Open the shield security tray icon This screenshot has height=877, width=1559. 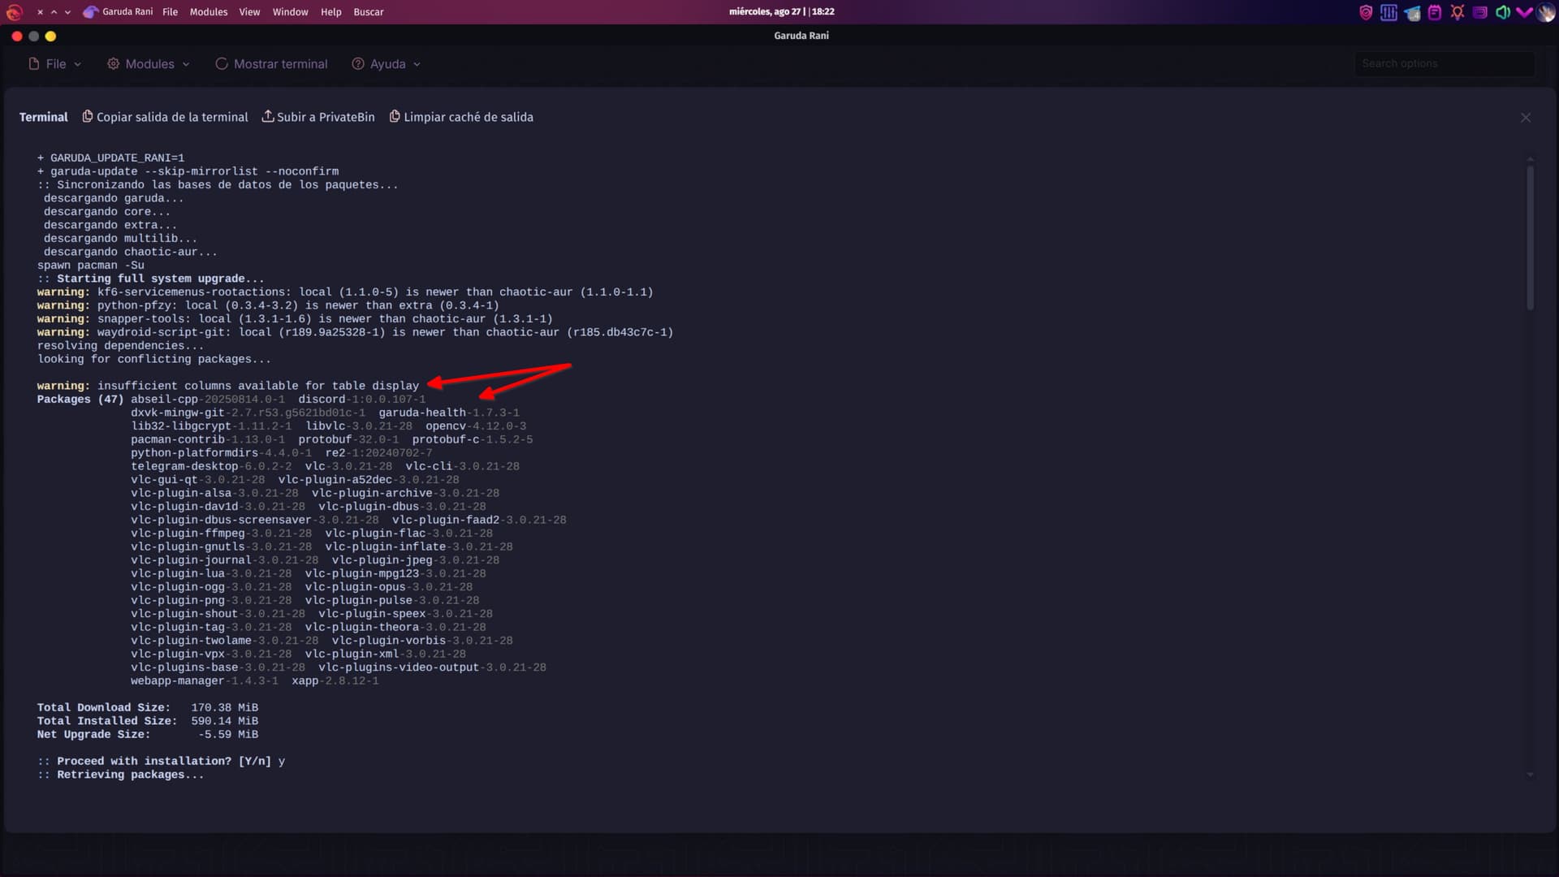1366,12
